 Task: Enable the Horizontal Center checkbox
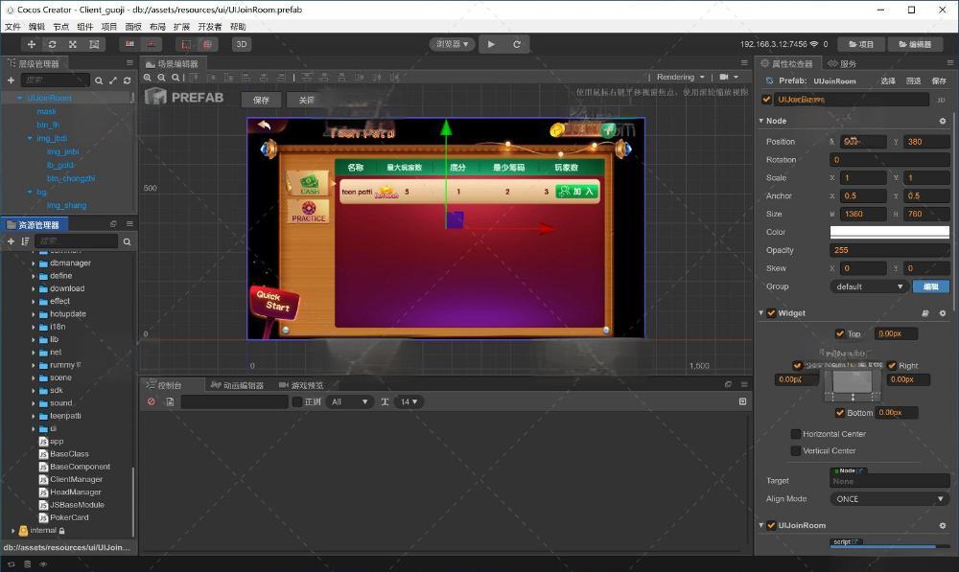tap(796, 434)
